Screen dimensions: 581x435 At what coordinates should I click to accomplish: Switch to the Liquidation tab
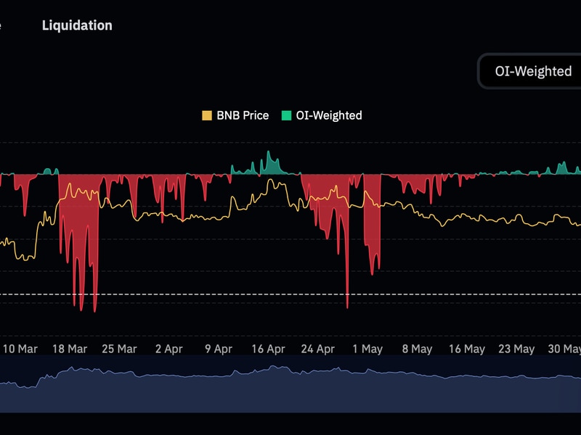pyautogui.click(x=77, y=25)
